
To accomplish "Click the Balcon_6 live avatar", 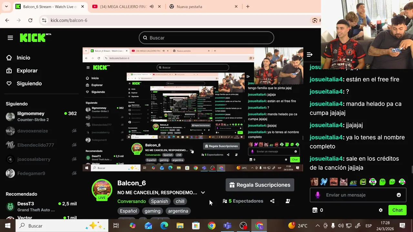I will point(102,189).
